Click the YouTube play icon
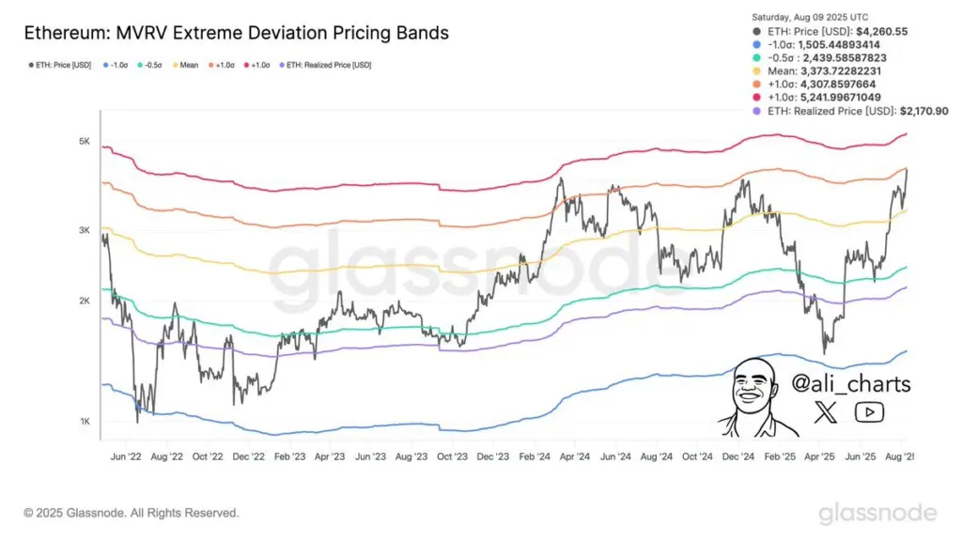This screenshot has width=962, height=541. click(x=868, y=411)
